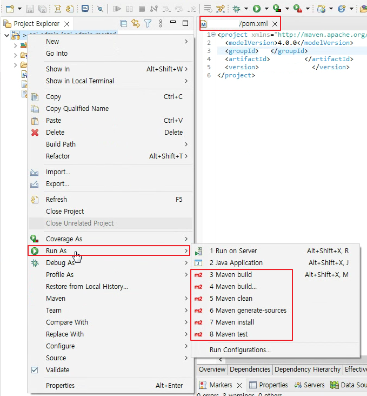Image resolution: width=367 pixels, height=396 pixels.
Task: Open the Coverage dropdown arrow
Action: point(287,9)
